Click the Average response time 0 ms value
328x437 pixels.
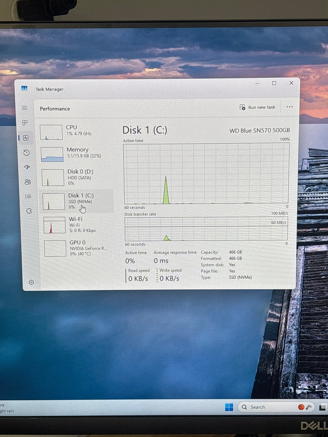pos(161,261)
